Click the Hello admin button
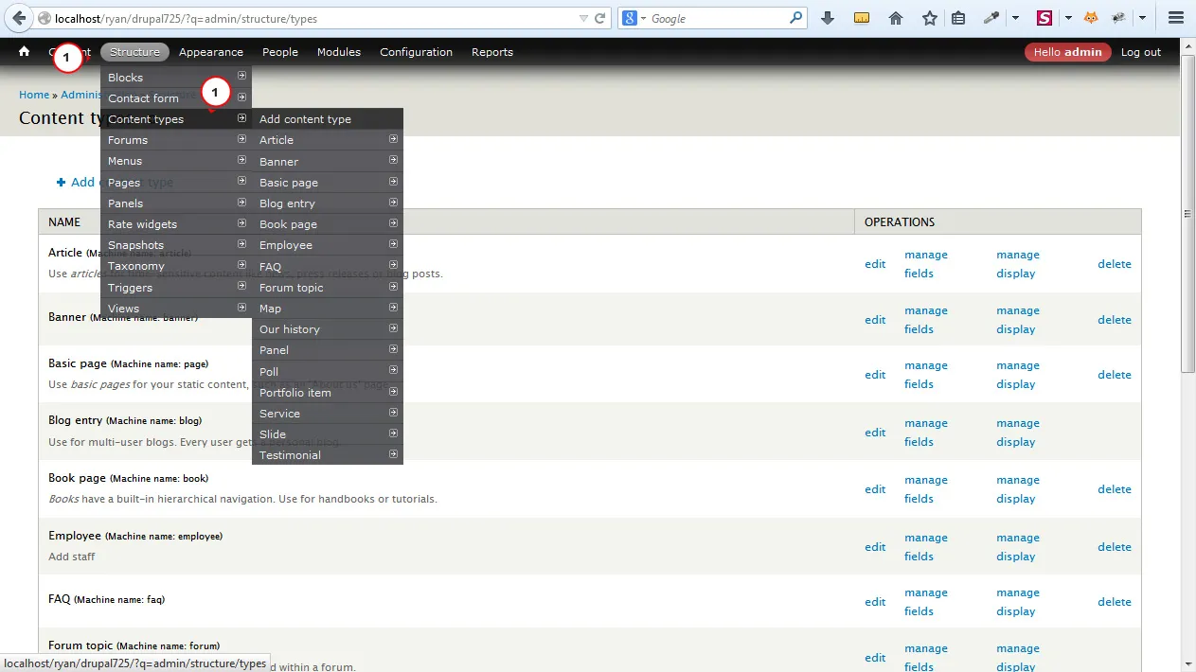 (x=1067, y=52)
